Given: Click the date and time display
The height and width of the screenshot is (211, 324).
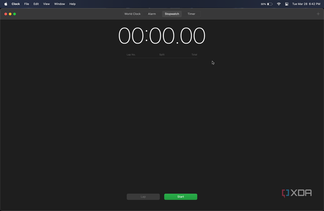Looking at the screenshot, I should pyautogui.click(x=306, y=4).
